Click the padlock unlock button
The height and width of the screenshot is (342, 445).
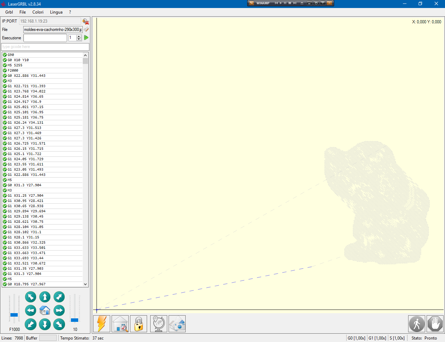click(139, 324)
